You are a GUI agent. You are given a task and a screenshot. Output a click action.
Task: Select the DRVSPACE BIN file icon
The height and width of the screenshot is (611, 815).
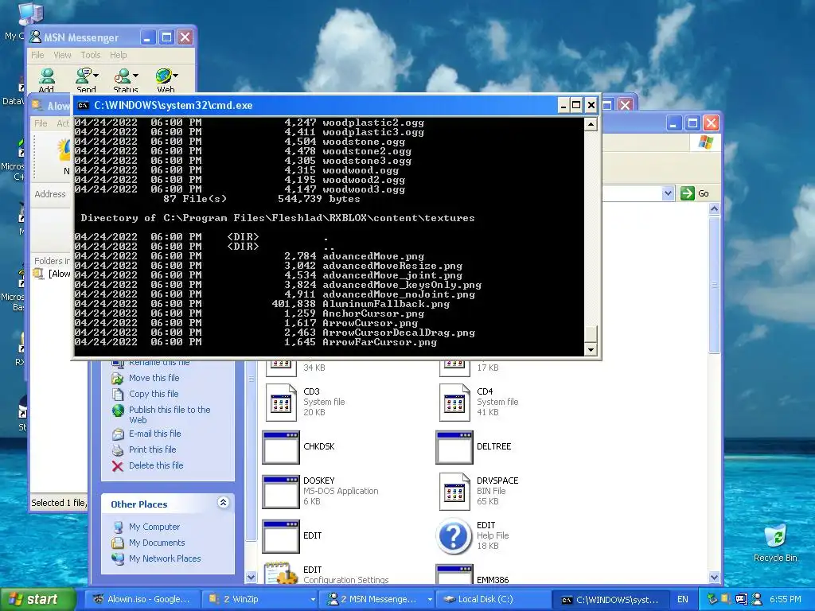coord(454,492)
